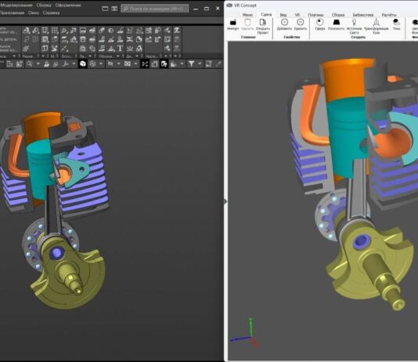Viewport: 418px width, 362px height.
Task: Toggle the highlighted button left of the layers icon
Action: [164, 63]
